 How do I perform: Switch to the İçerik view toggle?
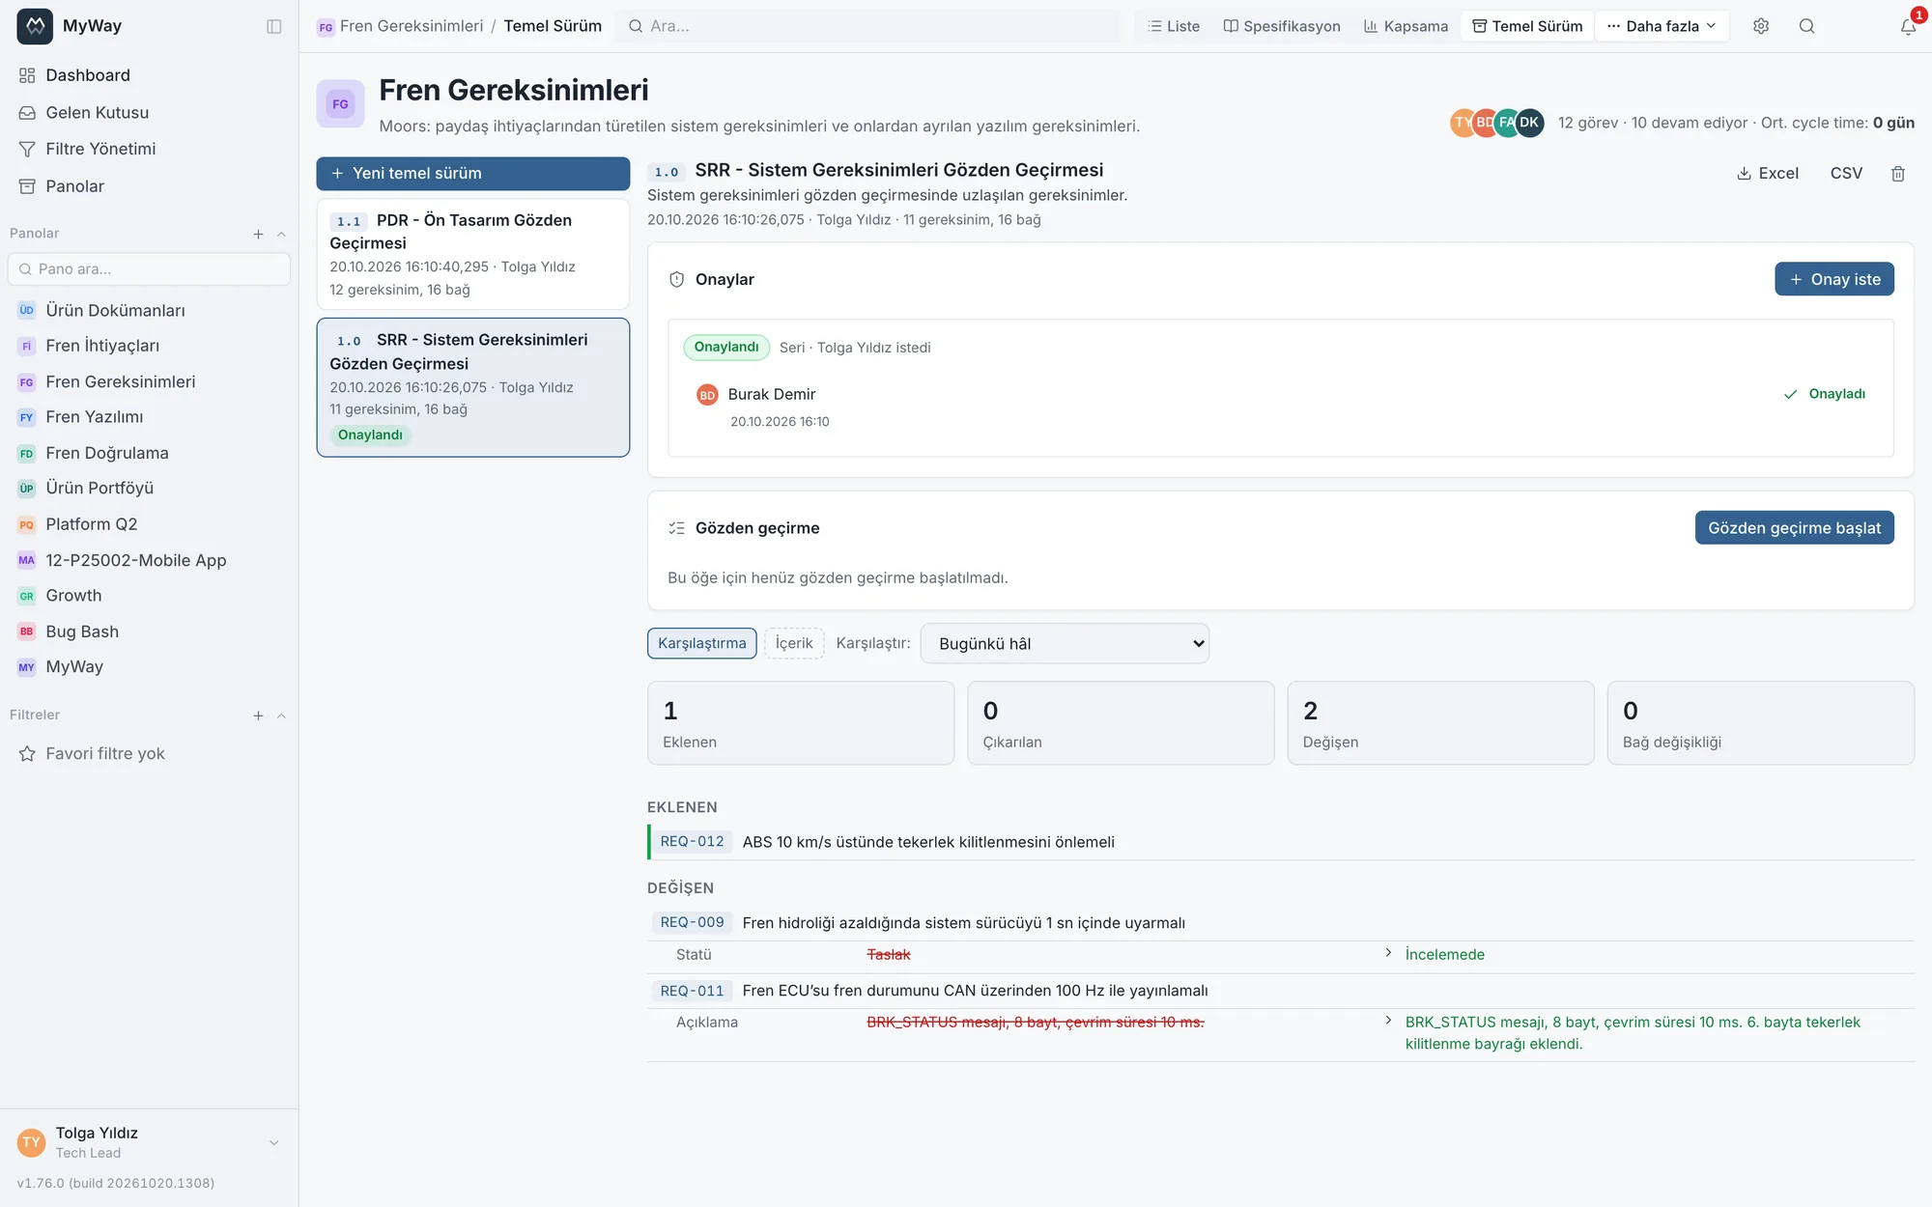[794, 643]
